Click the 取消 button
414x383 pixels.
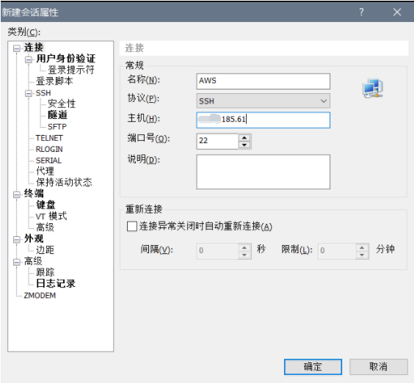tap(378, 367)
